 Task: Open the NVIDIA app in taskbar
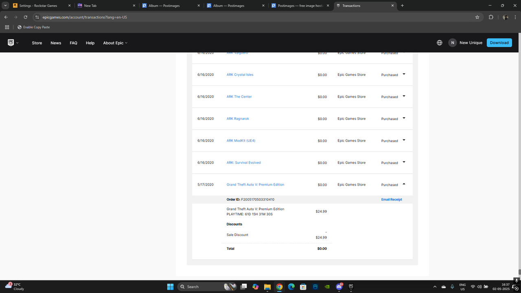click(327, 286)
